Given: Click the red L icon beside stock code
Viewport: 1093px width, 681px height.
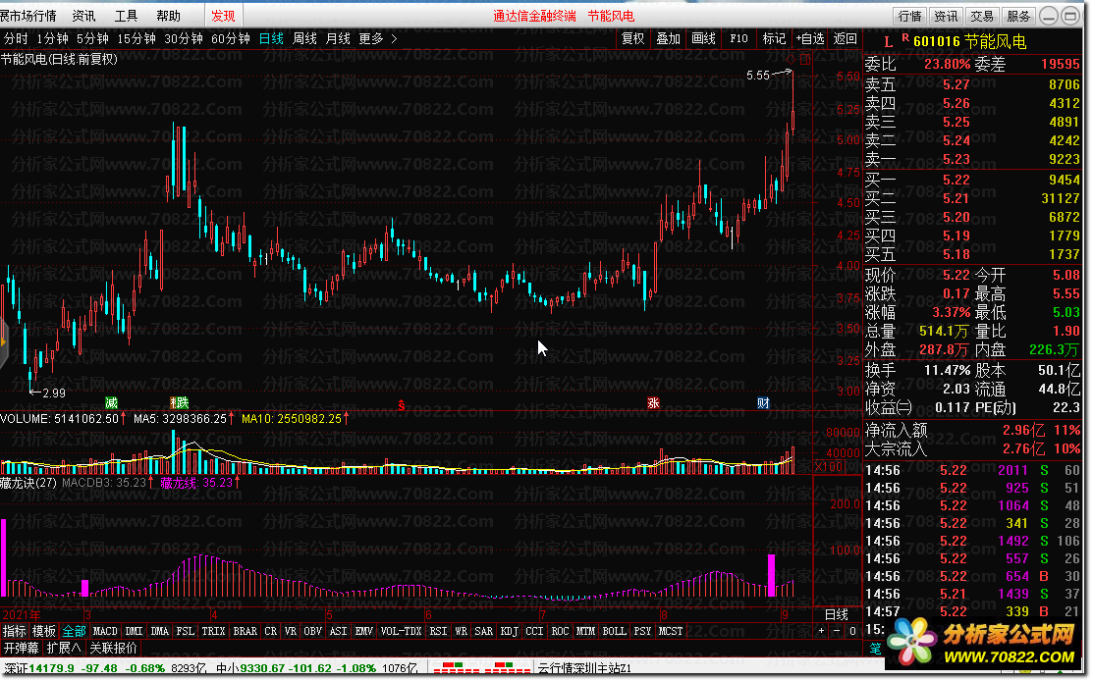Looking at the screenshot, I should pos(888,42).
